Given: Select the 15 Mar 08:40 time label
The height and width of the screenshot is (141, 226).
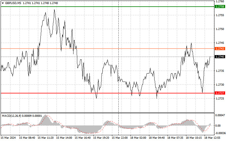Looking at the screenshot, I should click(x=27, y=138).
